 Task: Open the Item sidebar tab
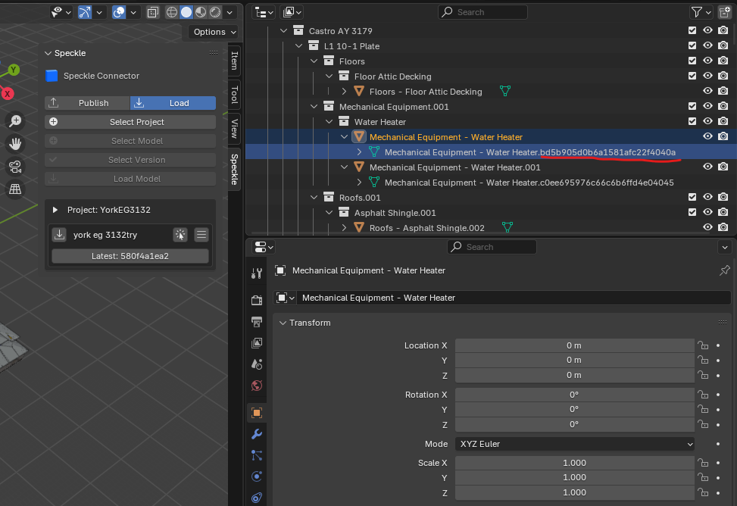pyautogui.click(x=234, y=61)
